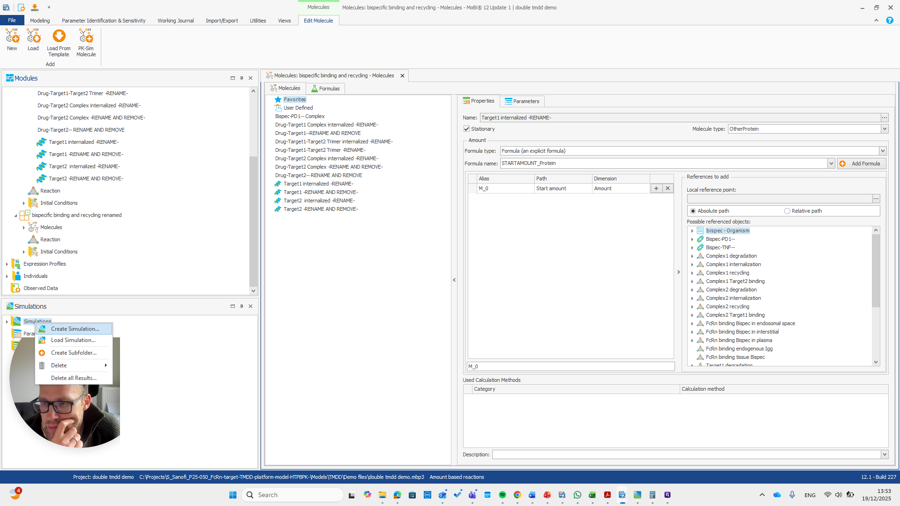Add a new reference row with the plus icon

[x=656, y=188]
